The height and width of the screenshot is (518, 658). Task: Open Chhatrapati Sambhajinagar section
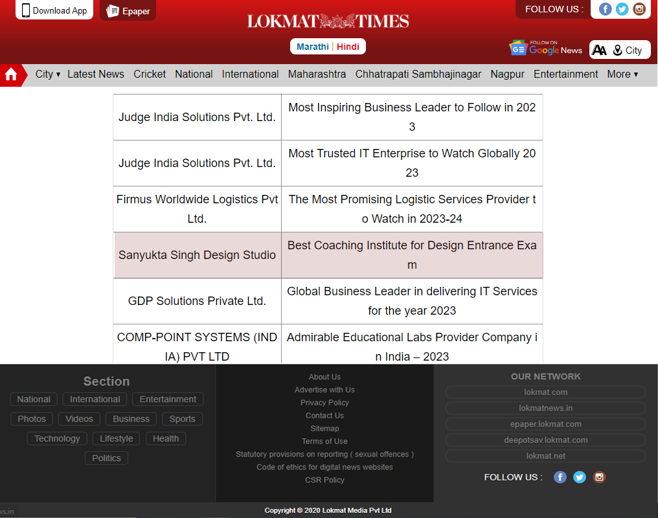tap(418, 74)
